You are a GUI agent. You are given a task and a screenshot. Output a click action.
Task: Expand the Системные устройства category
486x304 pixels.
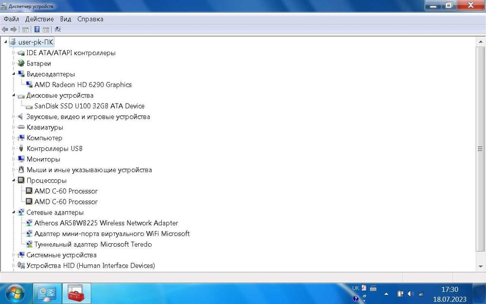point(13,255)
